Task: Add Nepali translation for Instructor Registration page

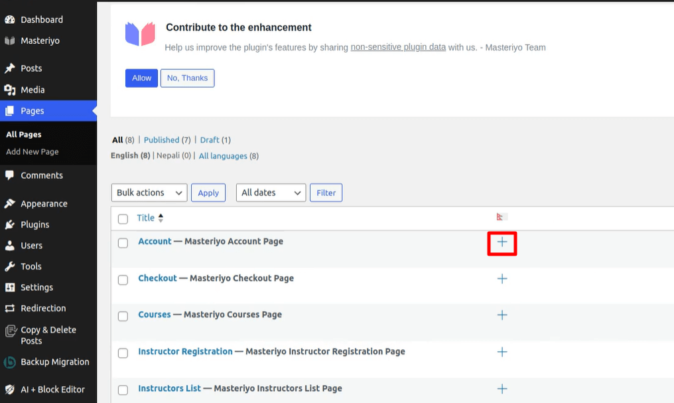Action: (x=502, y=352)
